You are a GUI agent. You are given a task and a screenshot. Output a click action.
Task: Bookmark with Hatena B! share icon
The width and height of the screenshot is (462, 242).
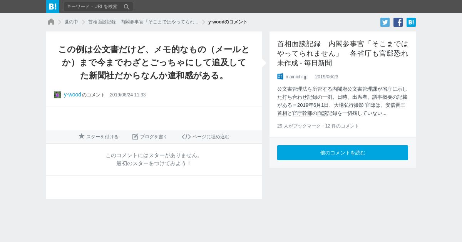pos(411,22)
